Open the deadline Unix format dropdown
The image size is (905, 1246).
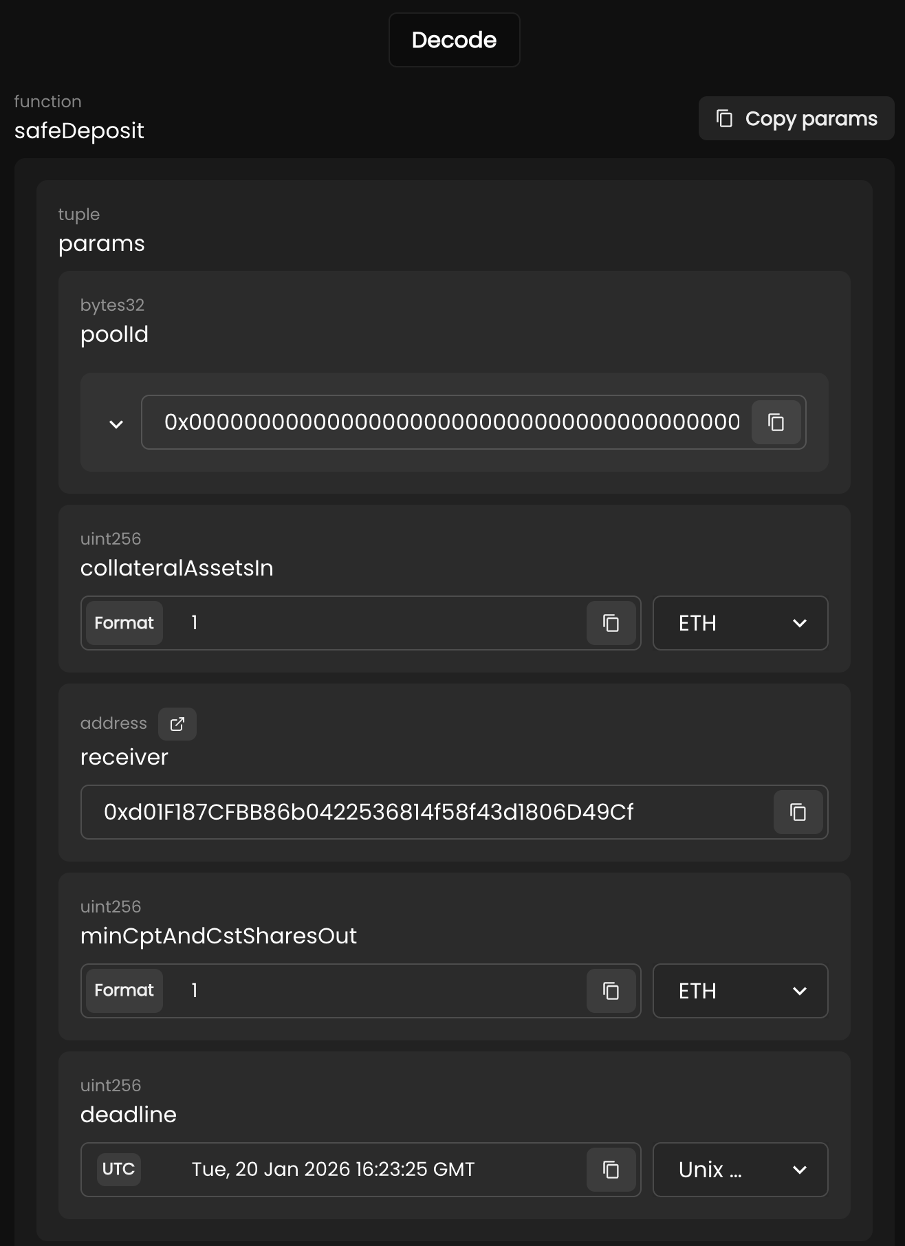(x=740, y=1170)
